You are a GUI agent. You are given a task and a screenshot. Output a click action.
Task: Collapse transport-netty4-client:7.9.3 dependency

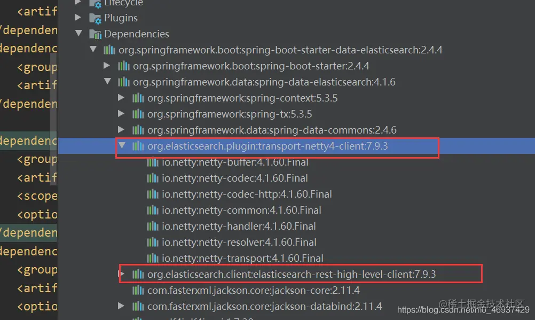click(122, 145)
